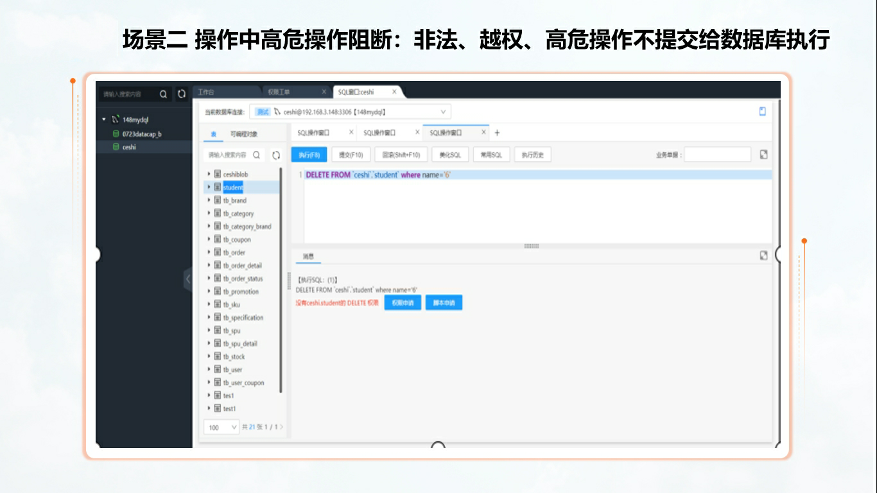Click the 提交(F10) commit button
Viewport: 877px width, 493px height.
tap(351, 155)
